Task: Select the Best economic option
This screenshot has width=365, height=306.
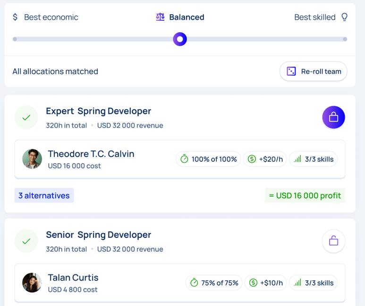Action: [x=51, y=17]
